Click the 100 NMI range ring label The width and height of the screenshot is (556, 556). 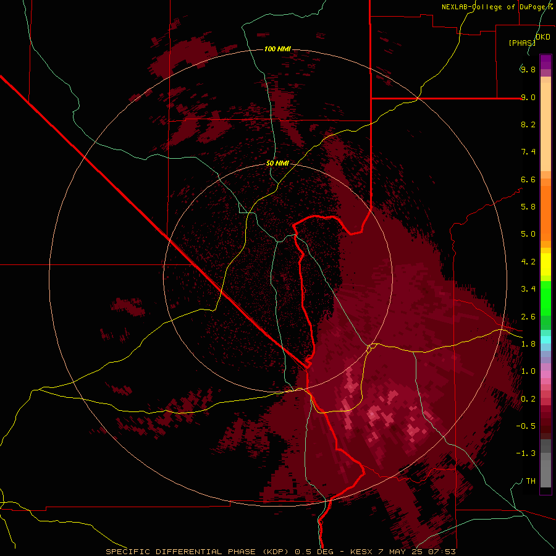click(x=277, y=49)
